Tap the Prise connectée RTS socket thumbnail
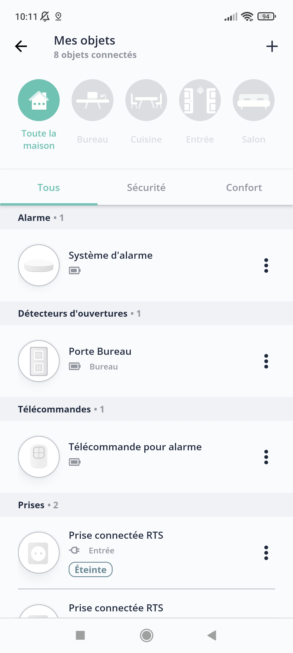Screen dimensions: 293x653 point(39,553)
